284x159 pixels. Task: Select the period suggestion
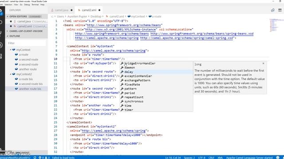point(156,93)
